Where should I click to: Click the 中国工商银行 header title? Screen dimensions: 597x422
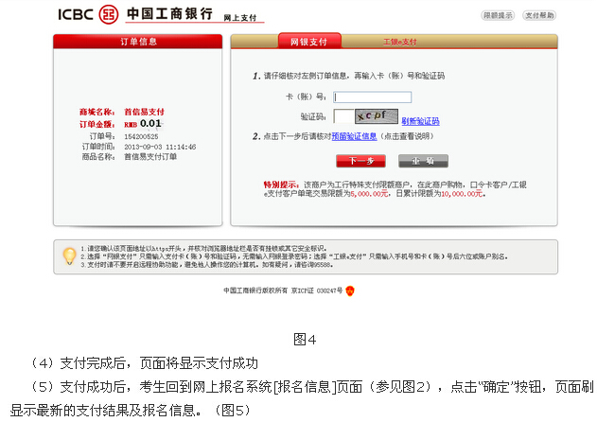[169, 13]
